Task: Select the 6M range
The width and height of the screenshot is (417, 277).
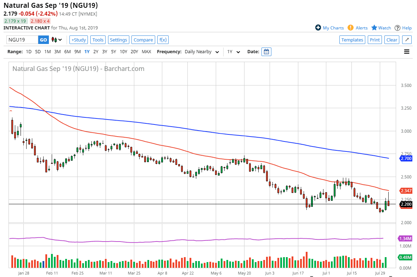Action: coord(68,52)
